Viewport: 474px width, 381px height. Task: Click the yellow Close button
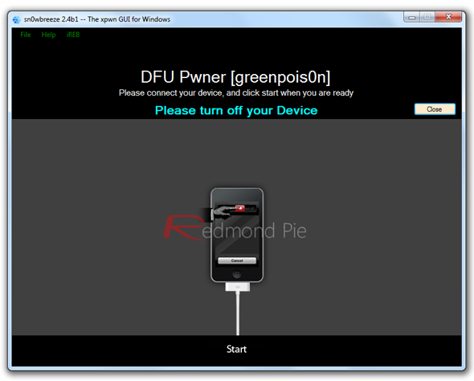(x=435, y=109)
